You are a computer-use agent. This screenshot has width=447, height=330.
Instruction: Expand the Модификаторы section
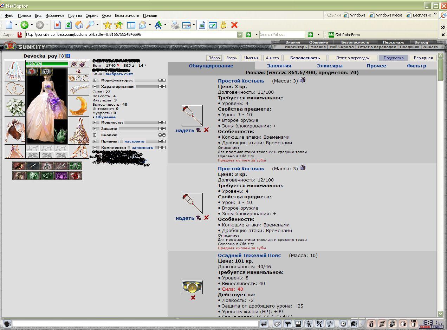(x=95, y=80)
